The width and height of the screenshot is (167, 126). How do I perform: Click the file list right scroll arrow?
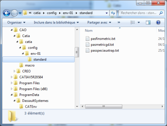[x=162, y=106]
